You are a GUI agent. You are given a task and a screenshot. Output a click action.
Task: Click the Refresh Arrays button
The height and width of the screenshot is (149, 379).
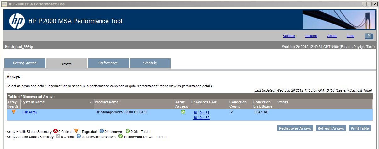tap(331, 128)
